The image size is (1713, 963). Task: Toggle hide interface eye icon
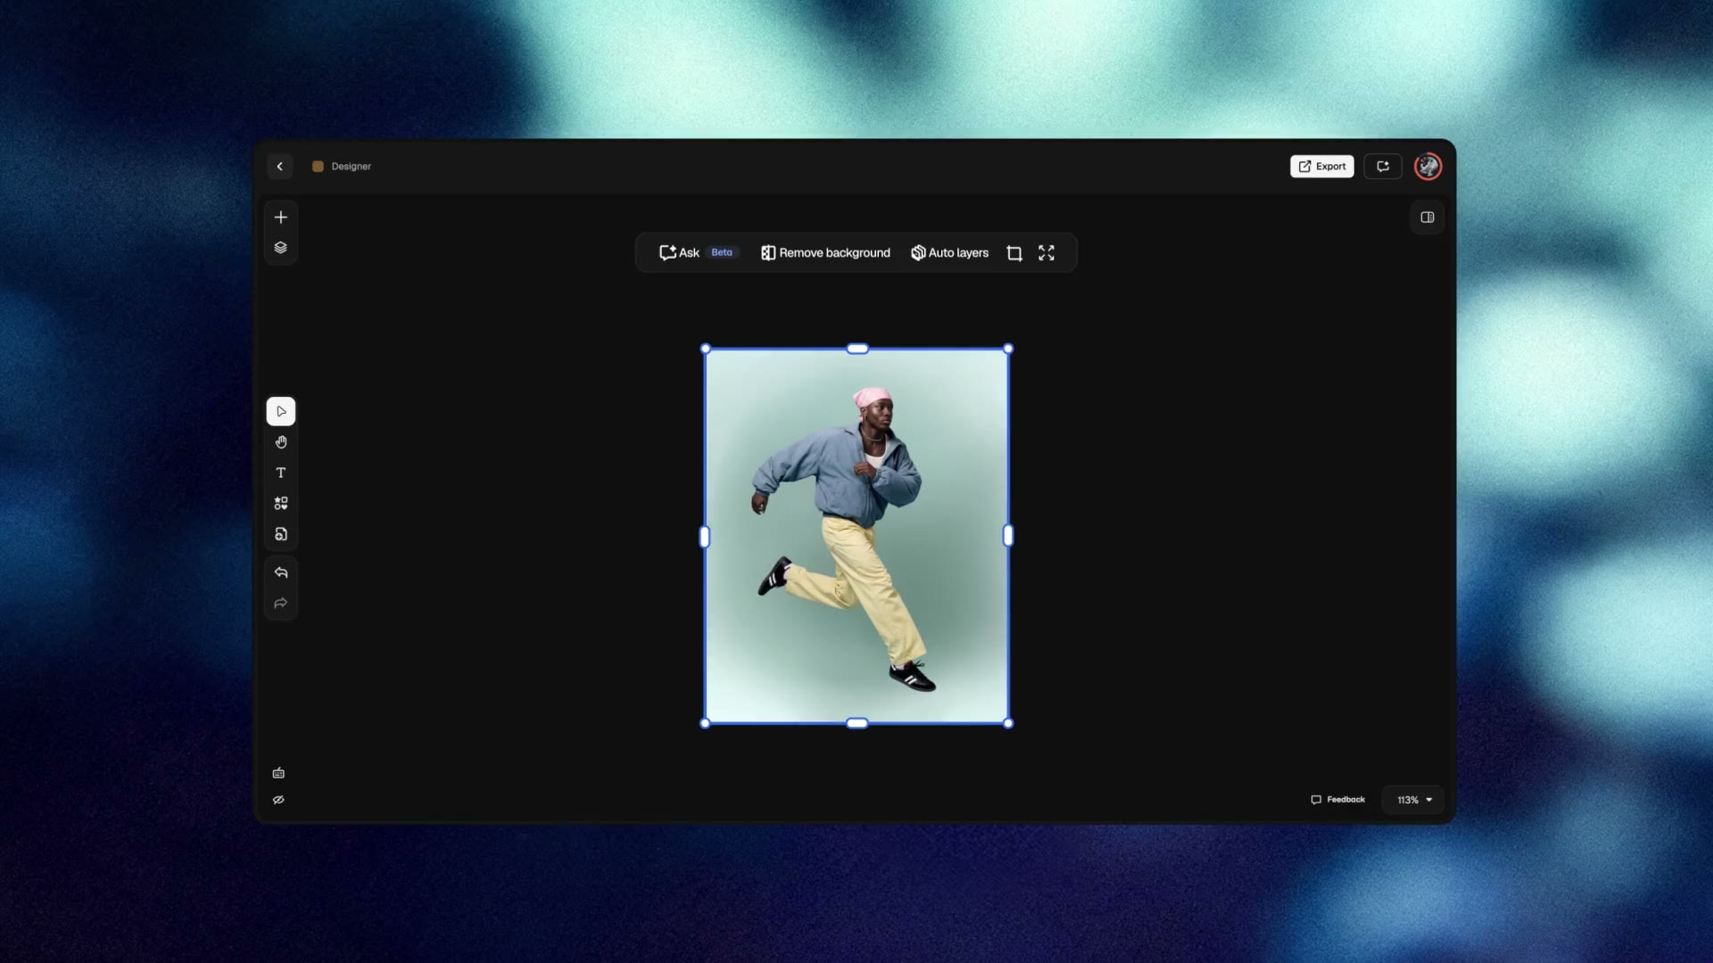278,800
